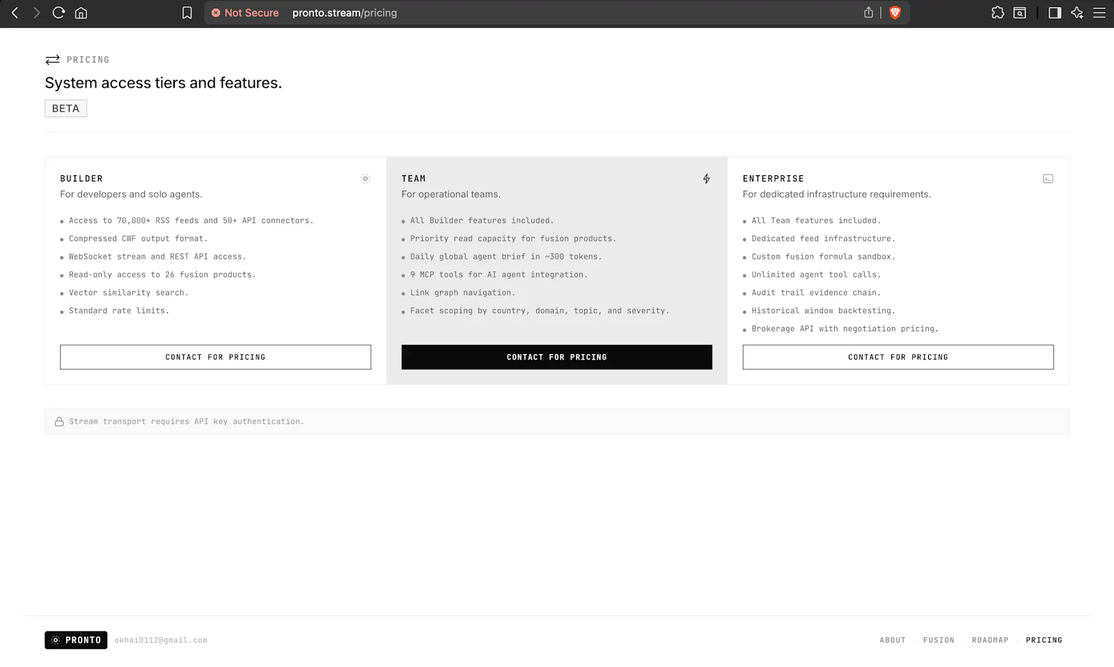Click the Team tier lightning icon

707,179
